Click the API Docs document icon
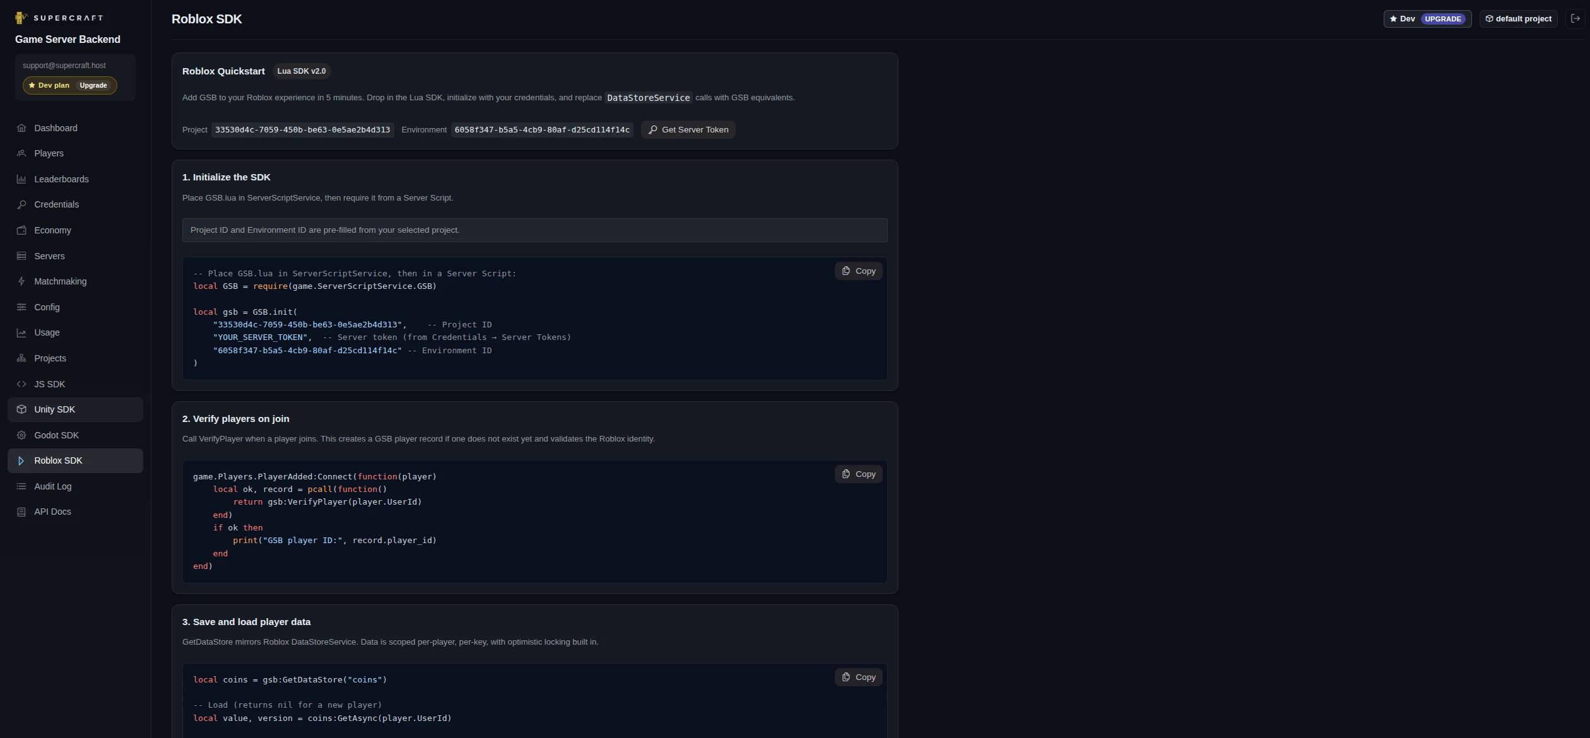The width and height of the screenshot is (1590, 738). tap(21, 512)
